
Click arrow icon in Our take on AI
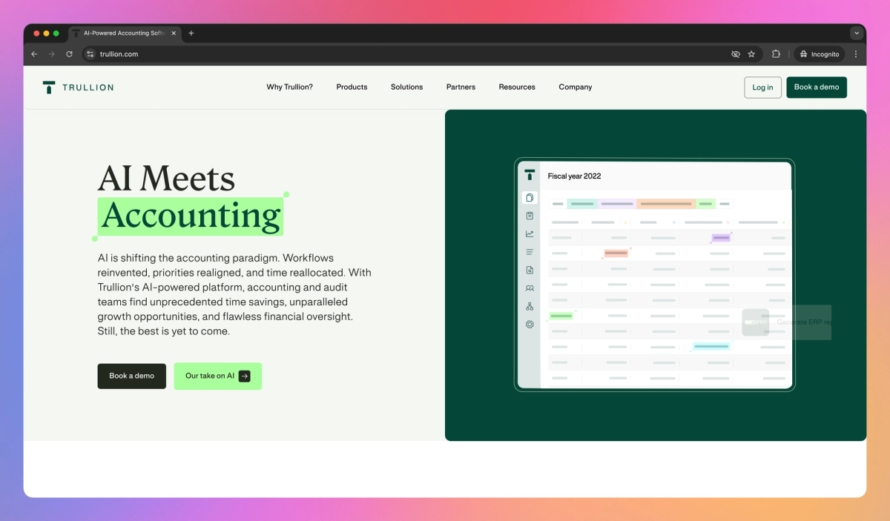245,376
